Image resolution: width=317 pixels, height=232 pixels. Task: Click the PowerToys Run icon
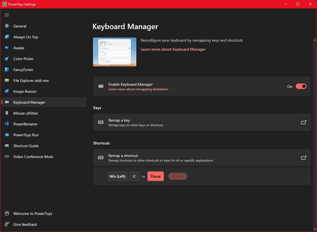pyautogui.click(x=7, y=135)
